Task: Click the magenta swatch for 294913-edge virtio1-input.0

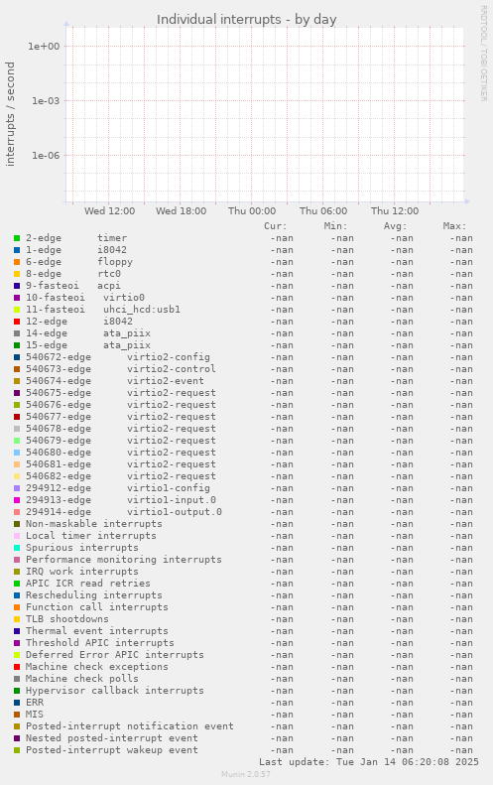Action: click(x=17, y=500)
